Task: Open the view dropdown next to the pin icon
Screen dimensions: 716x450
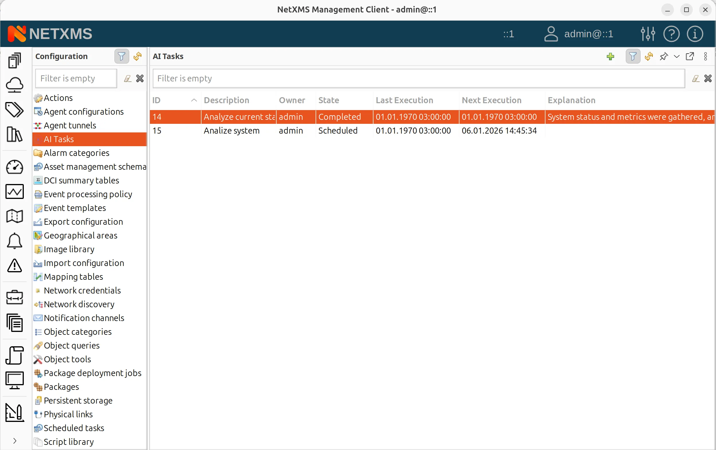Action: (677, 56)
